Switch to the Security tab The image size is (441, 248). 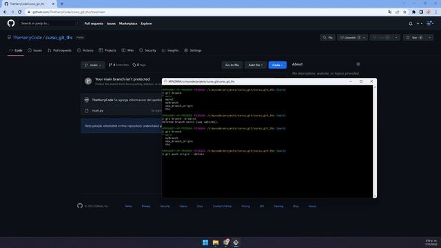147,50
